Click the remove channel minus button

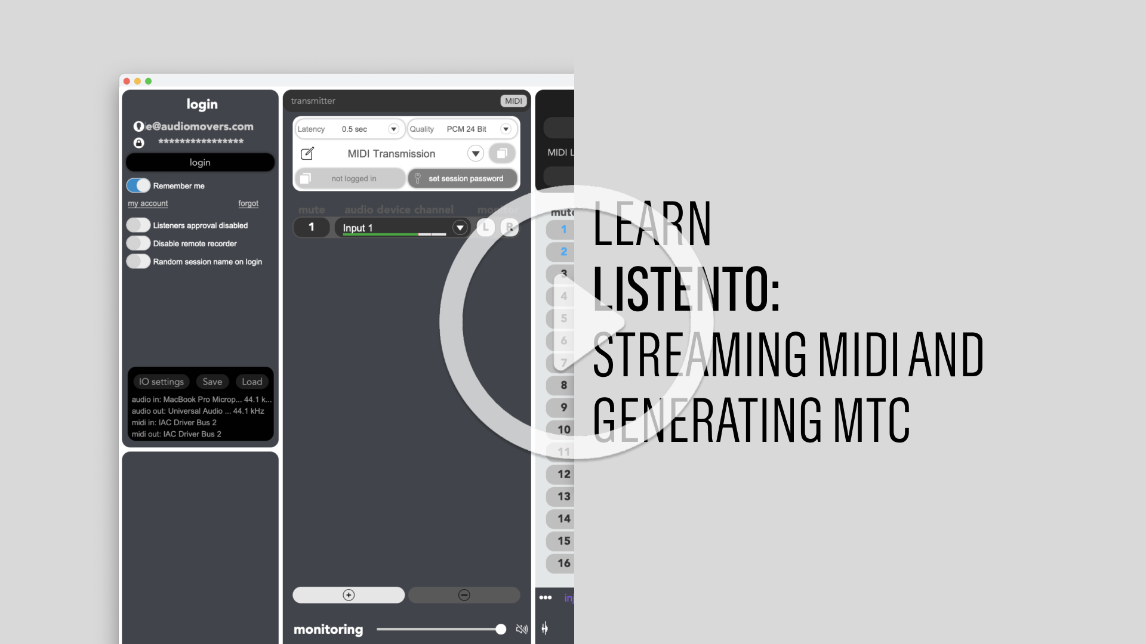(x=464, y=595)
